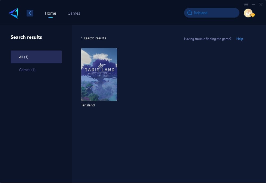This screenshot has width=266, height=183.
Task: Switch to the Home tab
Action: click(50, 13)
